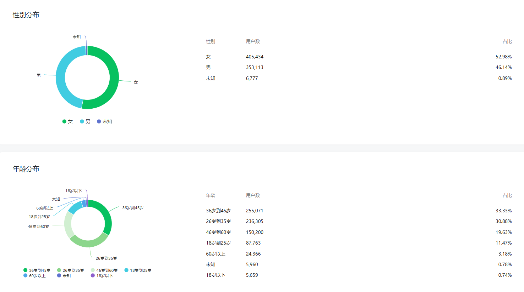
Task: Toggle 未知 legend item under gender donut
Action: pos(104,121)
